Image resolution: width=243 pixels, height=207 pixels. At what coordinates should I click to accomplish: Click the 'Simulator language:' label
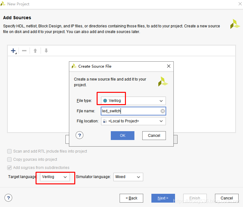coord(93,177)
